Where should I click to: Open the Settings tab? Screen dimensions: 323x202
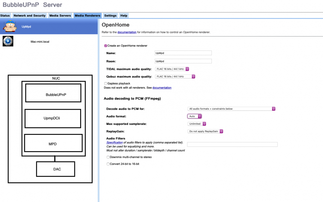point(110,16)
